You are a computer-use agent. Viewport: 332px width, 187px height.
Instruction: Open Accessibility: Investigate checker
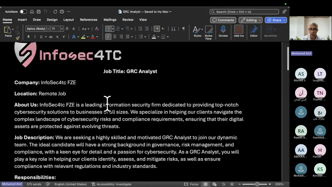click(x=112, y=184)
